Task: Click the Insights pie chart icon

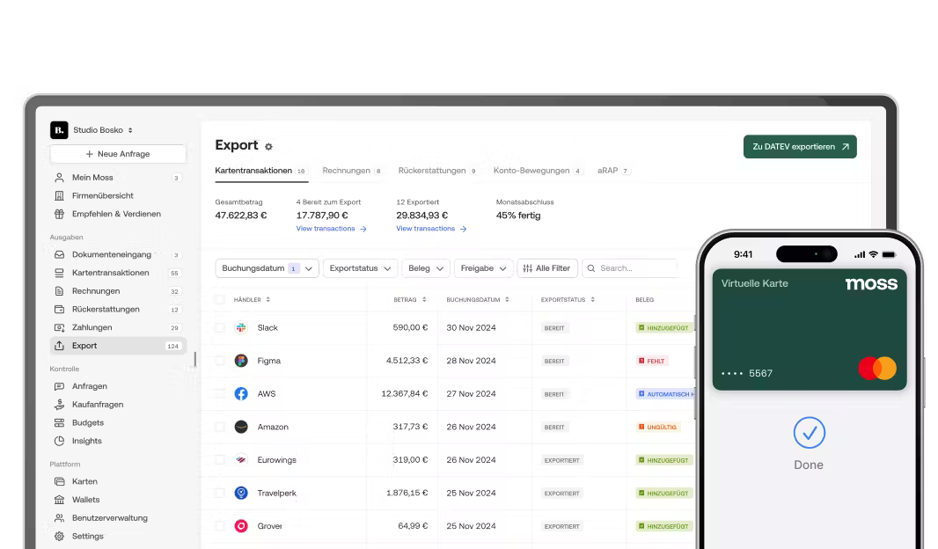Action: pyautogui.click(x=59, y=441)
